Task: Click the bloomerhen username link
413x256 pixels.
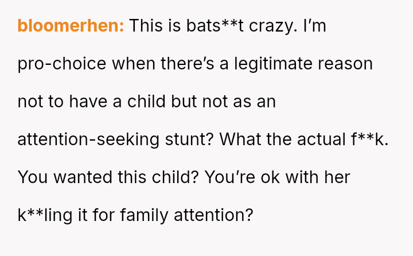Action: pyautogui.click(x=71, y=26)
